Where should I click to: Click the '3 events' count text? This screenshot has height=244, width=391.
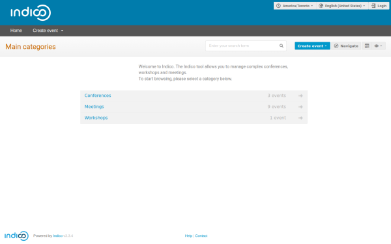pyautogui.click(x=277, y=96)
